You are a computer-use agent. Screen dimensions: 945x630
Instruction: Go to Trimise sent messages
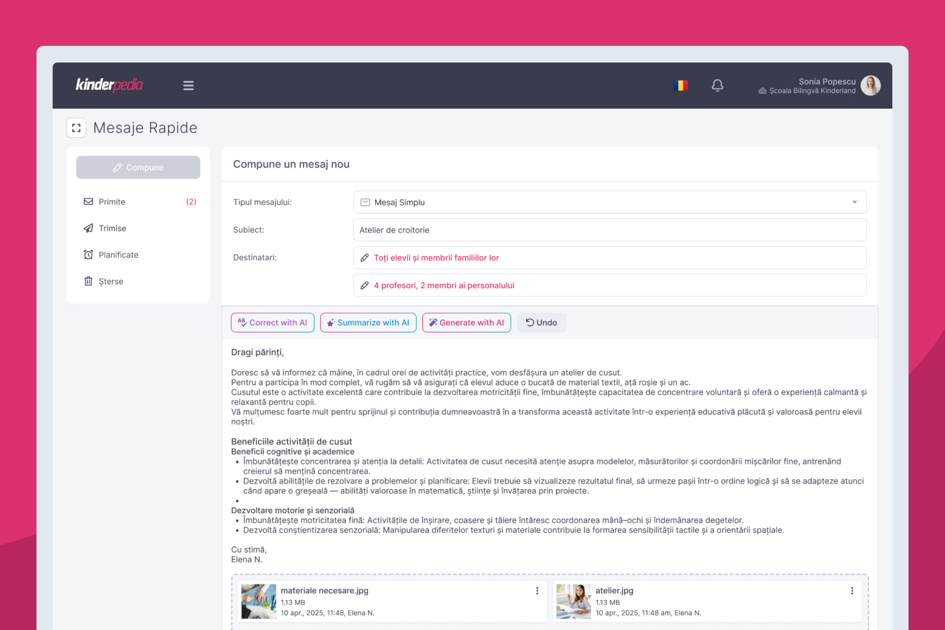click(112, 228)
